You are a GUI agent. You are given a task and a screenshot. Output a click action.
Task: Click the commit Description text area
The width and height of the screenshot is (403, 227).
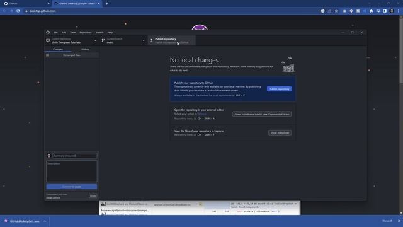[72, 171]
